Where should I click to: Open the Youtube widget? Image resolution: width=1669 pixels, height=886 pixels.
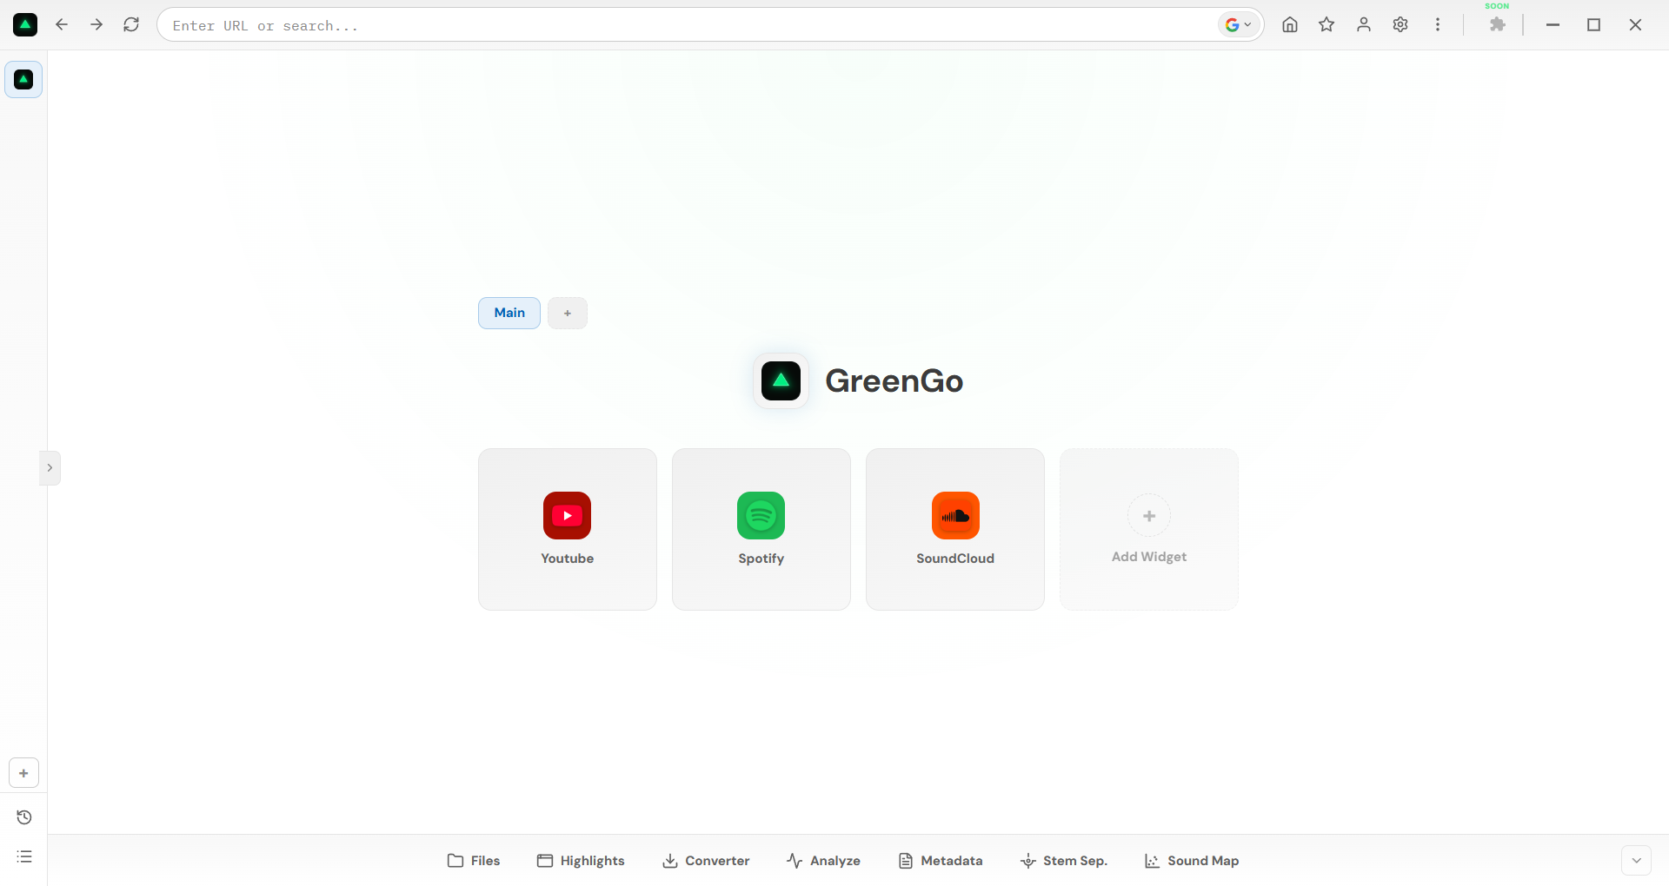pos(568,529)
